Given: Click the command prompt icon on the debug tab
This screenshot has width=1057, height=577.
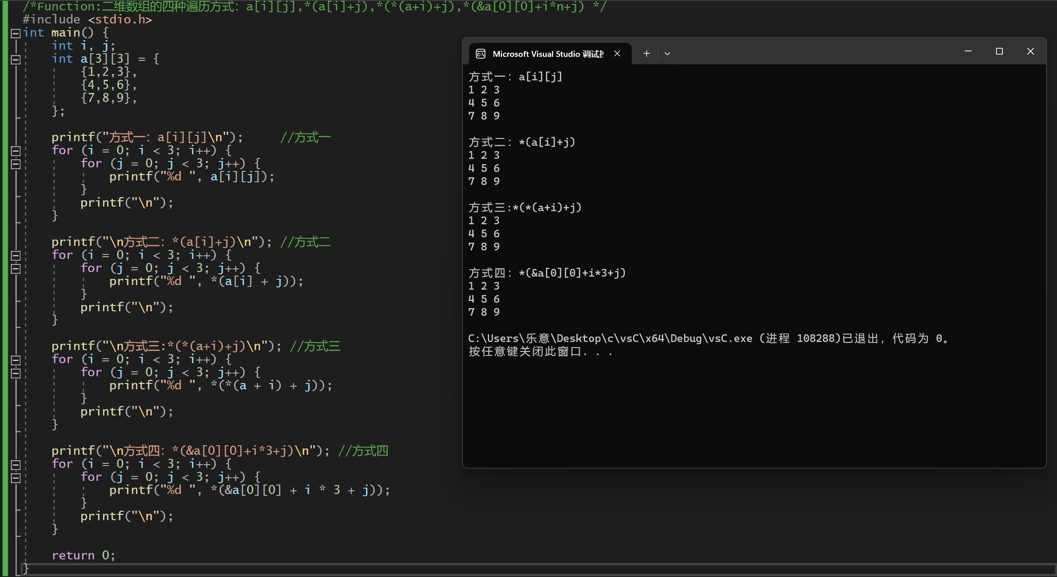Looking at the screenshot, I should [480, 53].
